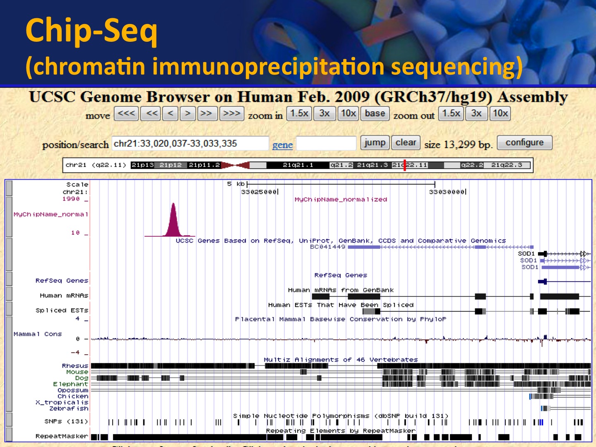
Task: Click the red position marker on chromosome ideogram
Action: pyautogui.click(x=404, y=165)
